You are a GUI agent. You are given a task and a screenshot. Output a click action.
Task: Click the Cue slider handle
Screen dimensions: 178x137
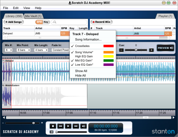click(x=136, y=50)
